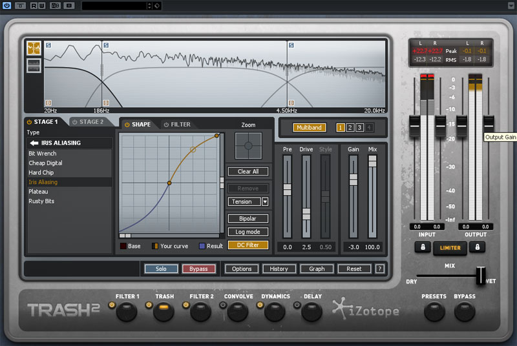Open help with the question mark button
The width and height of the screenshot is (517, 346).
click(380, 269)
